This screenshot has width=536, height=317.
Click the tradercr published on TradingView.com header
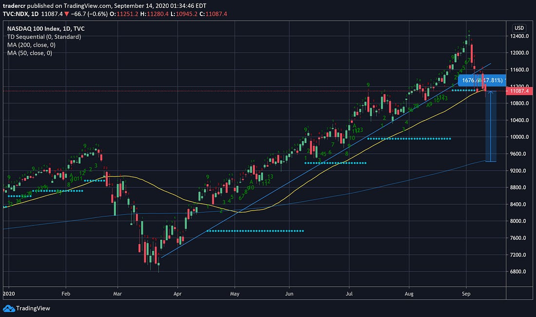104,6
